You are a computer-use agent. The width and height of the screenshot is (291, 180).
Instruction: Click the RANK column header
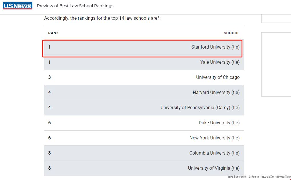[53, 33]
